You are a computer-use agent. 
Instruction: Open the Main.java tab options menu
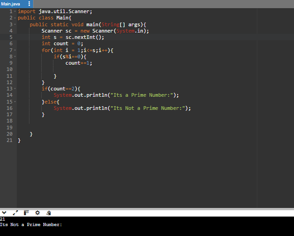click(29, 4)
